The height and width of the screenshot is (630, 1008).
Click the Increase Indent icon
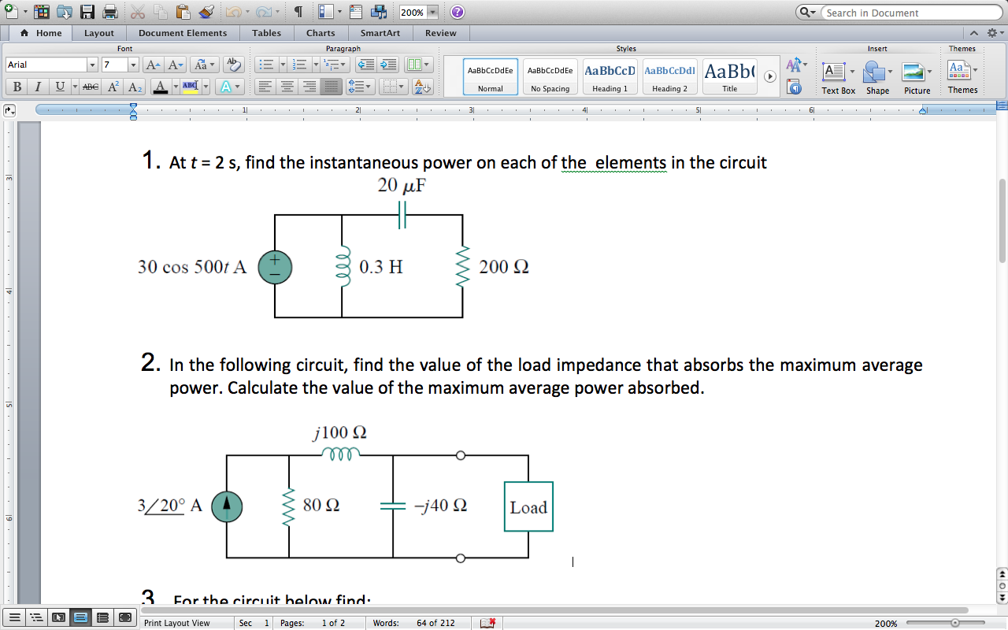coord(388,65)
